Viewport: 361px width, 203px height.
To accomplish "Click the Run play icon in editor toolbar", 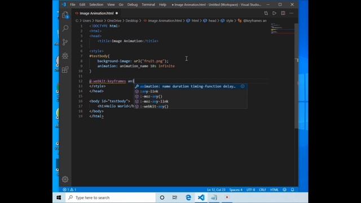I will [x=274, y=13].
